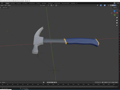Viewport: 120px width, 90px height.
Task: Switch perspective/orthographic view icon
Action: point(117,25)
